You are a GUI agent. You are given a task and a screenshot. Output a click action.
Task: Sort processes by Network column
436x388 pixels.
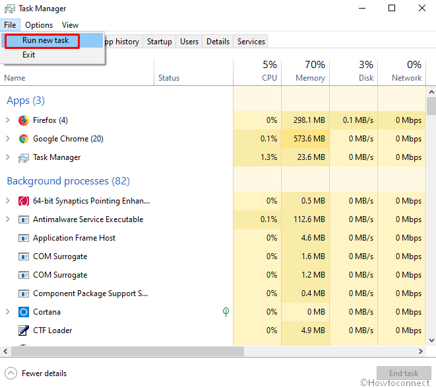click(x=402, y=72)
